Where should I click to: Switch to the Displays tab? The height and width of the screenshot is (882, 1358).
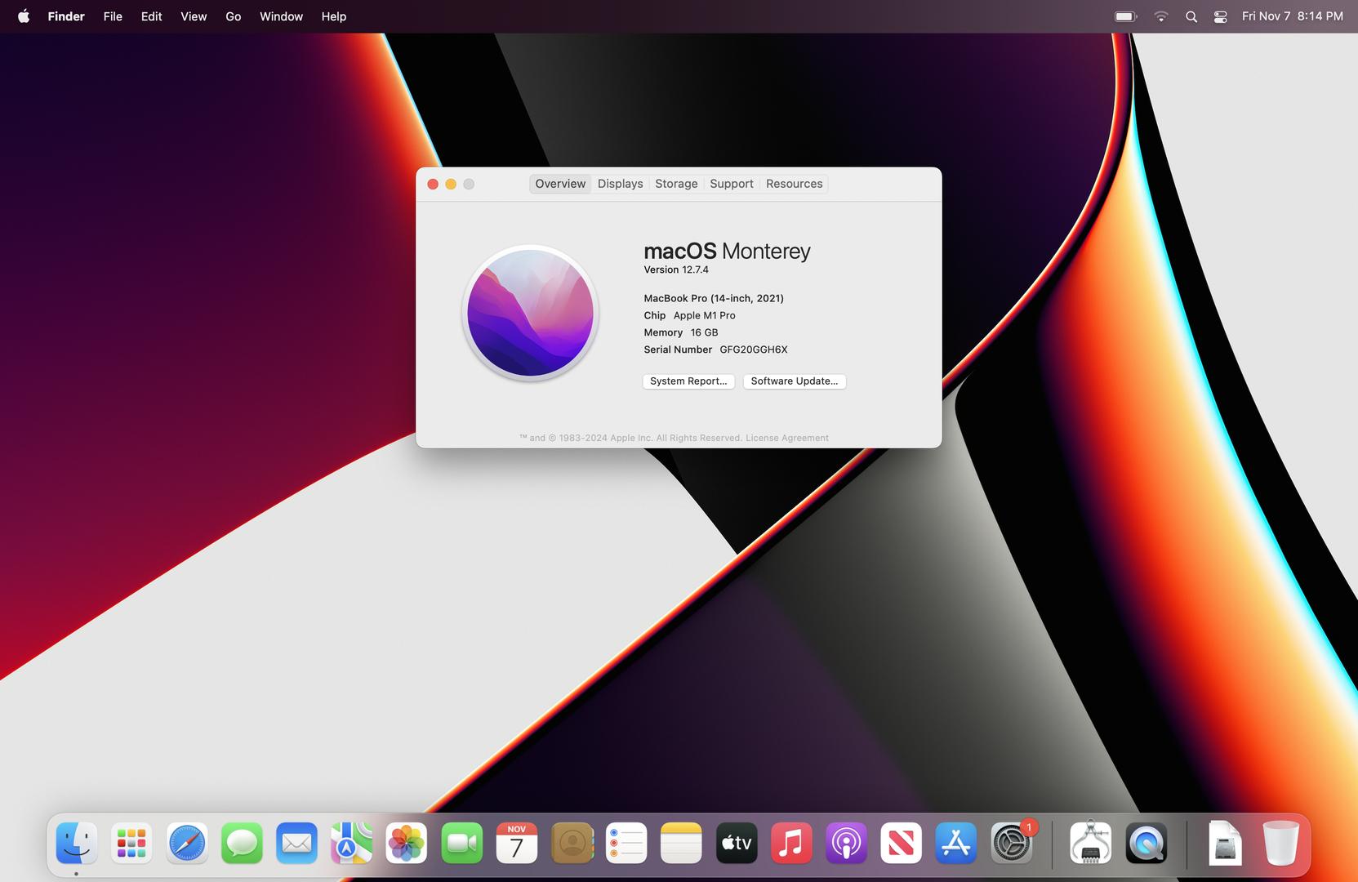(x=620, y=184)
